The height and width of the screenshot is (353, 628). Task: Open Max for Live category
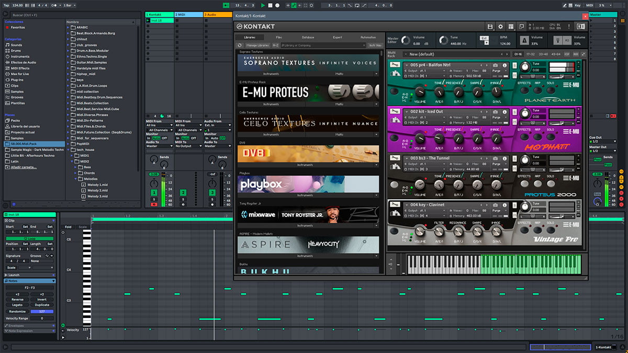click(20, 74)
